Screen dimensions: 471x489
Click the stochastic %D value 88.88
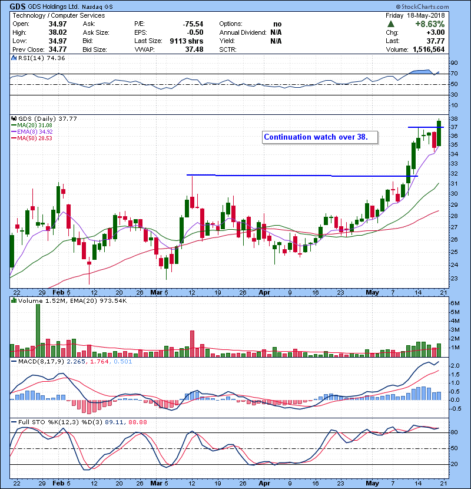coord(137,422)
